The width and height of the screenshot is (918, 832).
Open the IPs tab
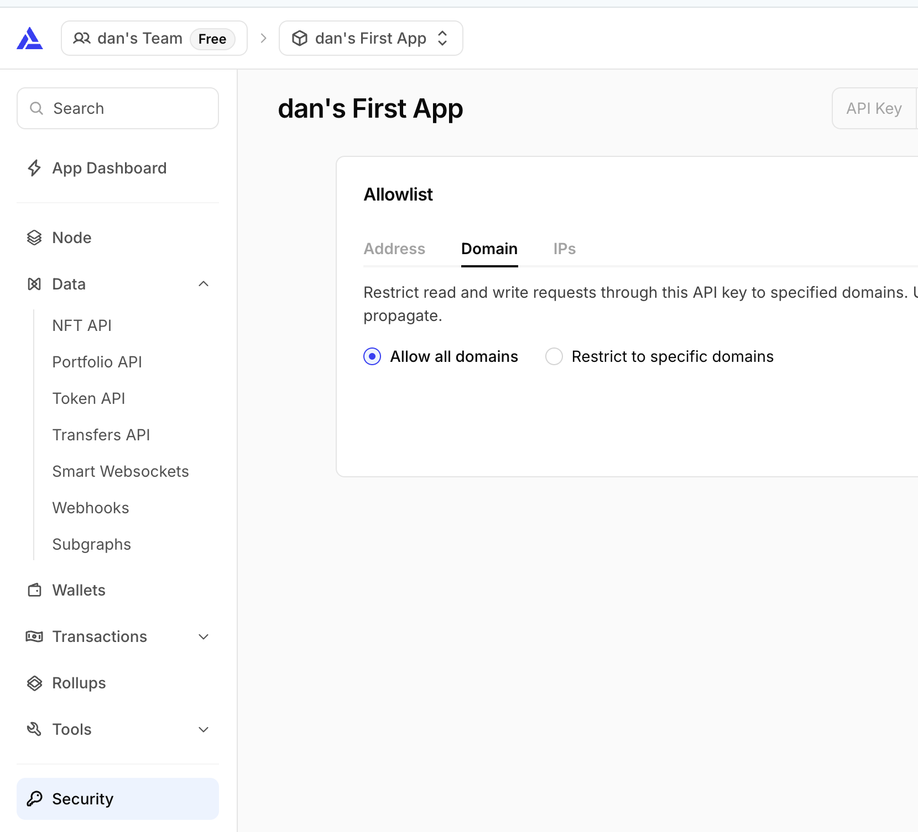[x=564, y=249]
